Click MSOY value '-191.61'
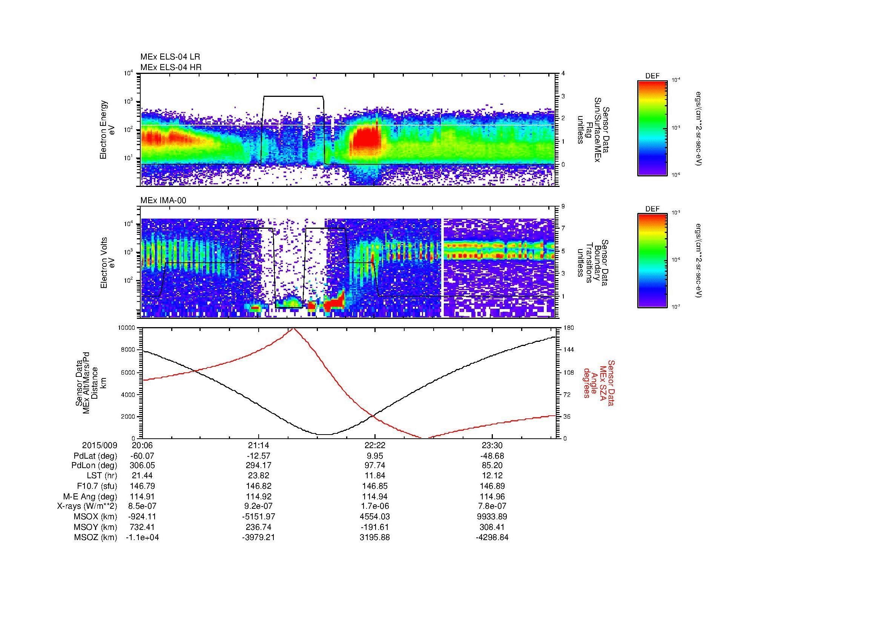Viewport: 882px width, 623px height. tap(375, 527)
